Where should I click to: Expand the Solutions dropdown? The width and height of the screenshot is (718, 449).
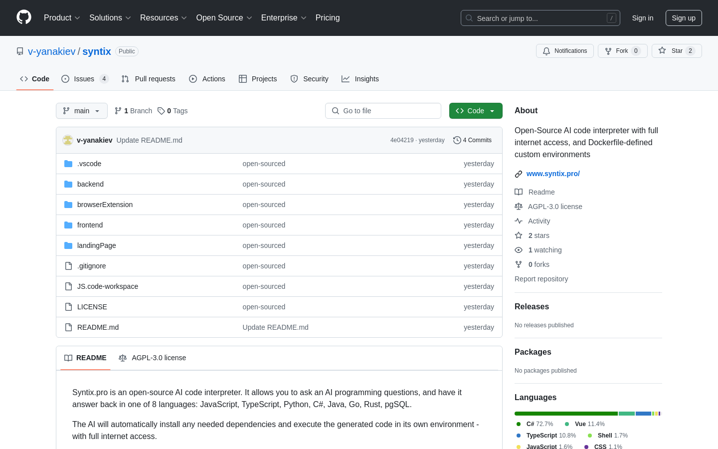click(110, 18)
